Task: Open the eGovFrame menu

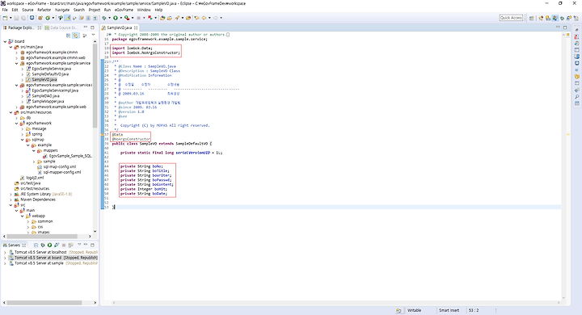Action: click(124, 10)
